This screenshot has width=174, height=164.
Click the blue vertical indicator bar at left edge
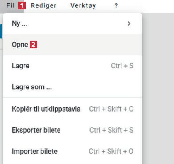[x=1, y=31]
